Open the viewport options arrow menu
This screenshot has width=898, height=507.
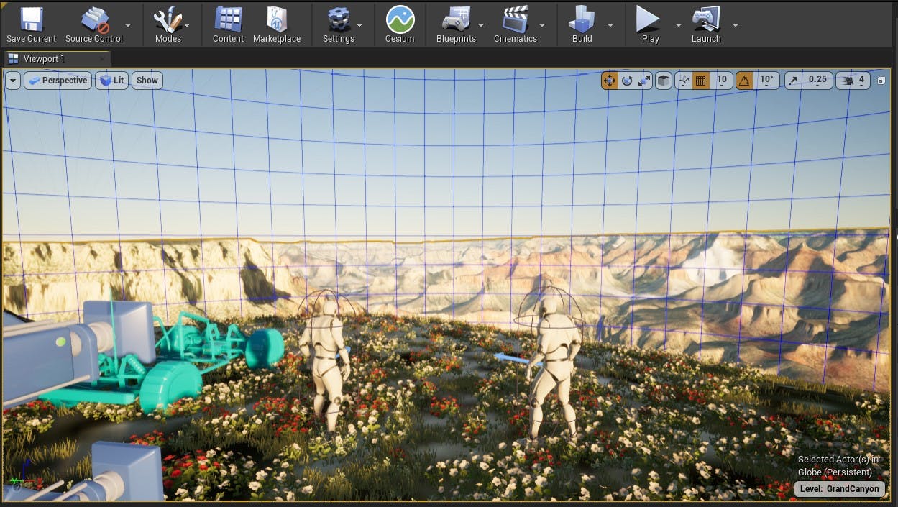point(13,81)
